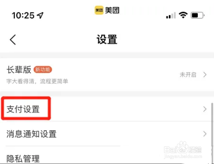Open the 消息通知设置 menu entry
This screenshot has height=164, width=214.
[107, 134]
